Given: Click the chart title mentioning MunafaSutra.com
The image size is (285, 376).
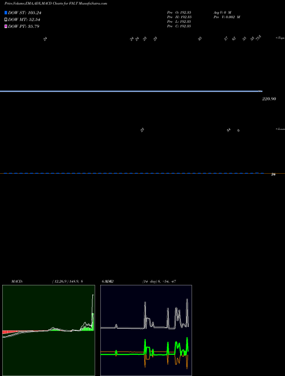Looking at the screenshot, I should (56, 3).
